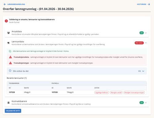Click the Valider på nytt button
This screenshot has width=154, height=118.
pos(13,111)
